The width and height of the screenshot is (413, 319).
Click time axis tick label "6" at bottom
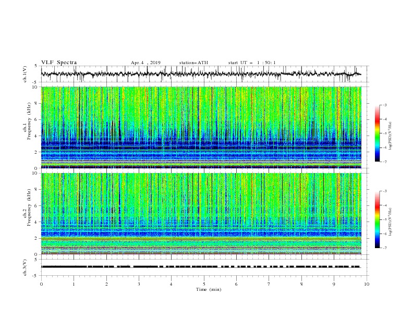point(237,284)
